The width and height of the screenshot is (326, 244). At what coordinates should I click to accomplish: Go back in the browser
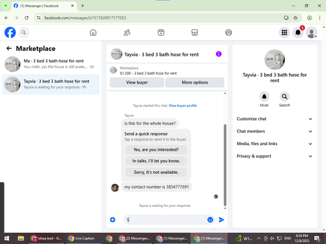tap(7, 18)
